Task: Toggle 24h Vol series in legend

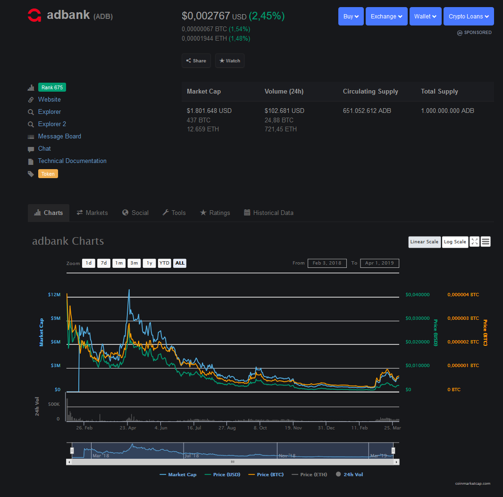Action: [x=349, y=474]
